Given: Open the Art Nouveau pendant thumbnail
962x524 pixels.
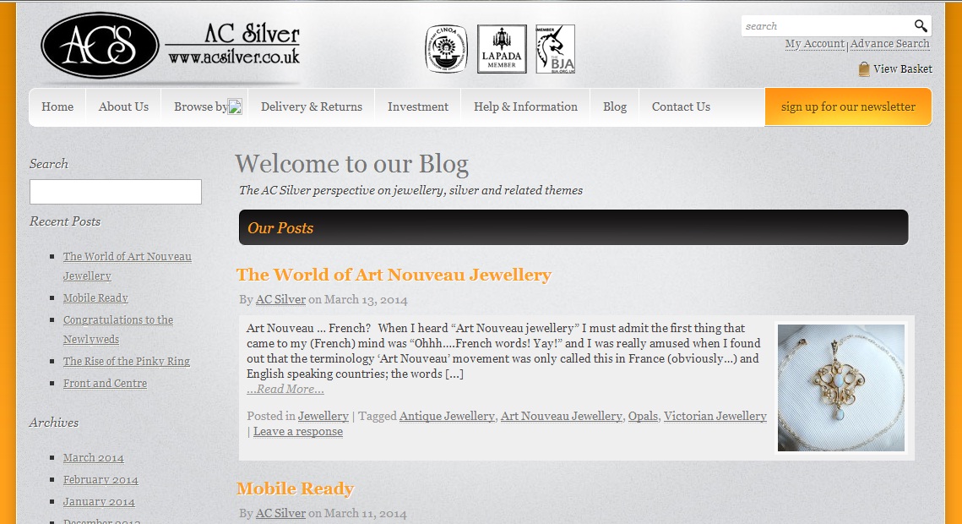Looking at the screenshot, I should (841, 388).
